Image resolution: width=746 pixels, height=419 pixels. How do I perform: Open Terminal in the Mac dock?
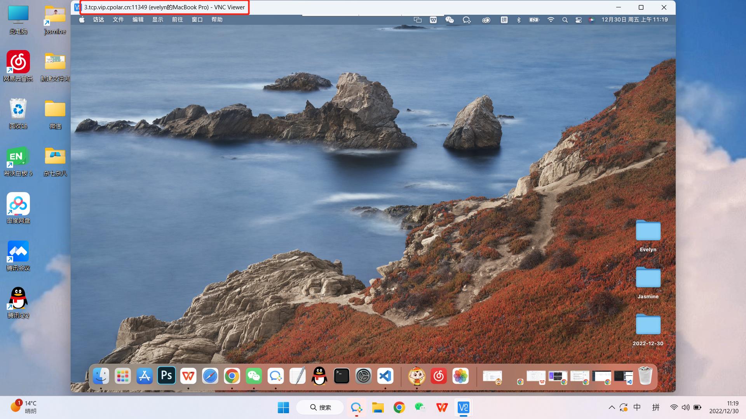342,376
